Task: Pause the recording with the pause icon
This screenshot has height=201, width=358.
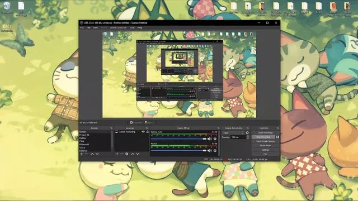Action: (x=277, y=137)
